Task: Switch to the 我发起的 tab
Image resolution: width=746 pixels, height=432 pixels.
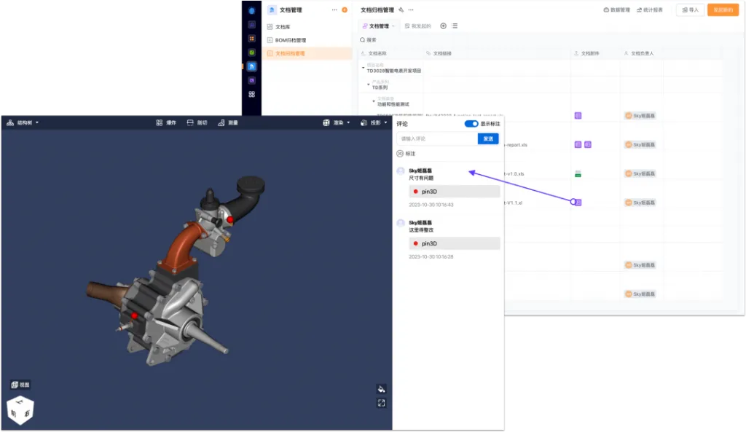Action: (417, 26)
